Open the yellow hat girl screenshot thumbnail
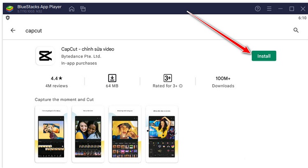 (125, 134)
